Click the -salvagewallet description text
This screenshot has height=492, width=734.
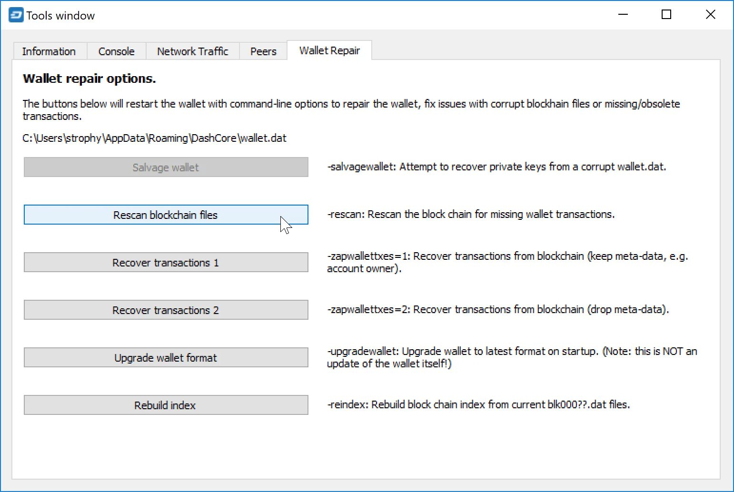[x=496, y=167]
